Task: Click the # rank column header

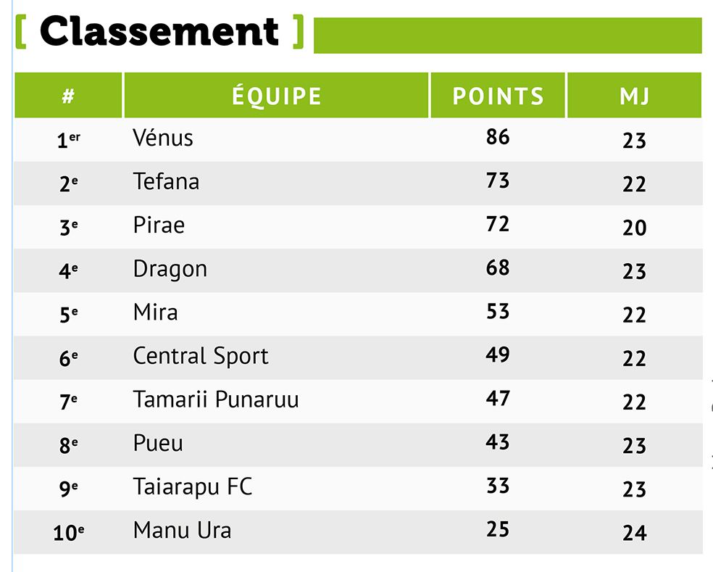Action: coord(68,96)
